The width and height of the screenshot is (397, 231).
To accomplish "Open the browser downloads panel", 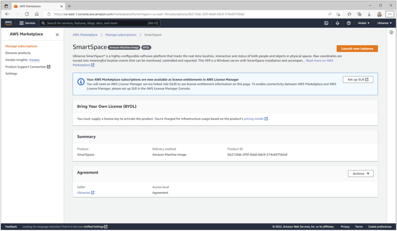I will (369, 14).
